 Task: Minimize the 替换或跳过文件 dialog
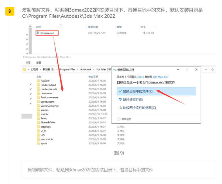tap(178, 70)
